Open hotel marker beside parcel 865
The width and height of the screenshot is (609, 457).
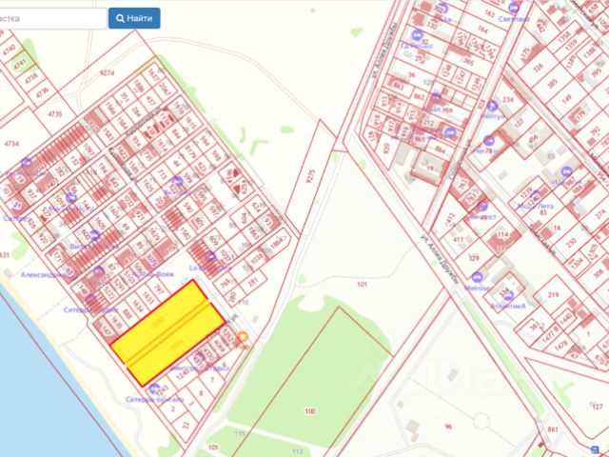(450, 132)
